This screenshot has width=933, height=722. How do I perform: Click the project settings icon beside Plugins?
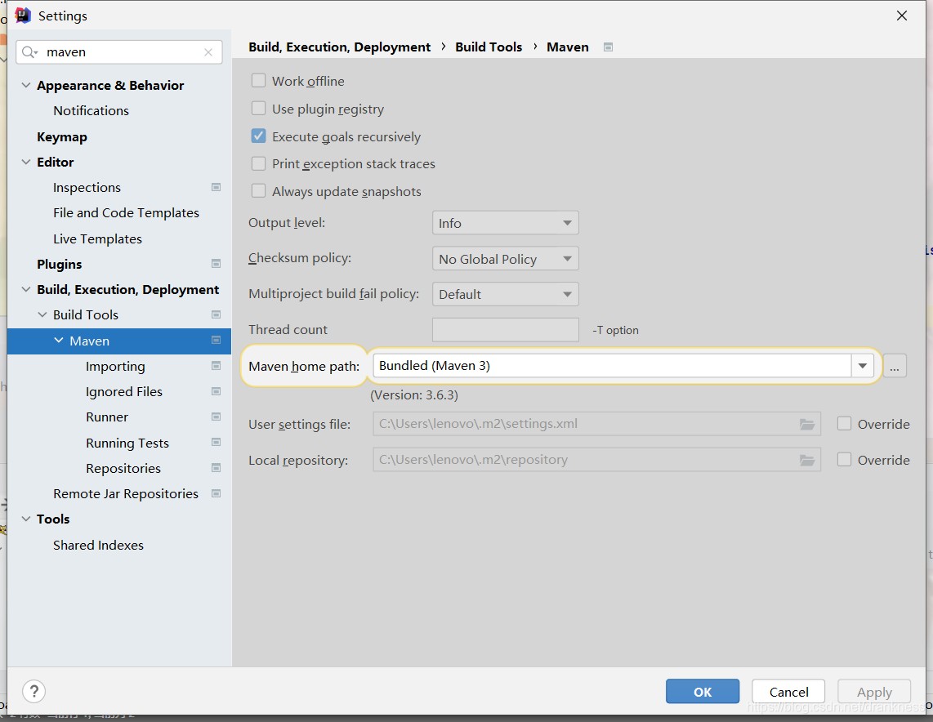216,264
